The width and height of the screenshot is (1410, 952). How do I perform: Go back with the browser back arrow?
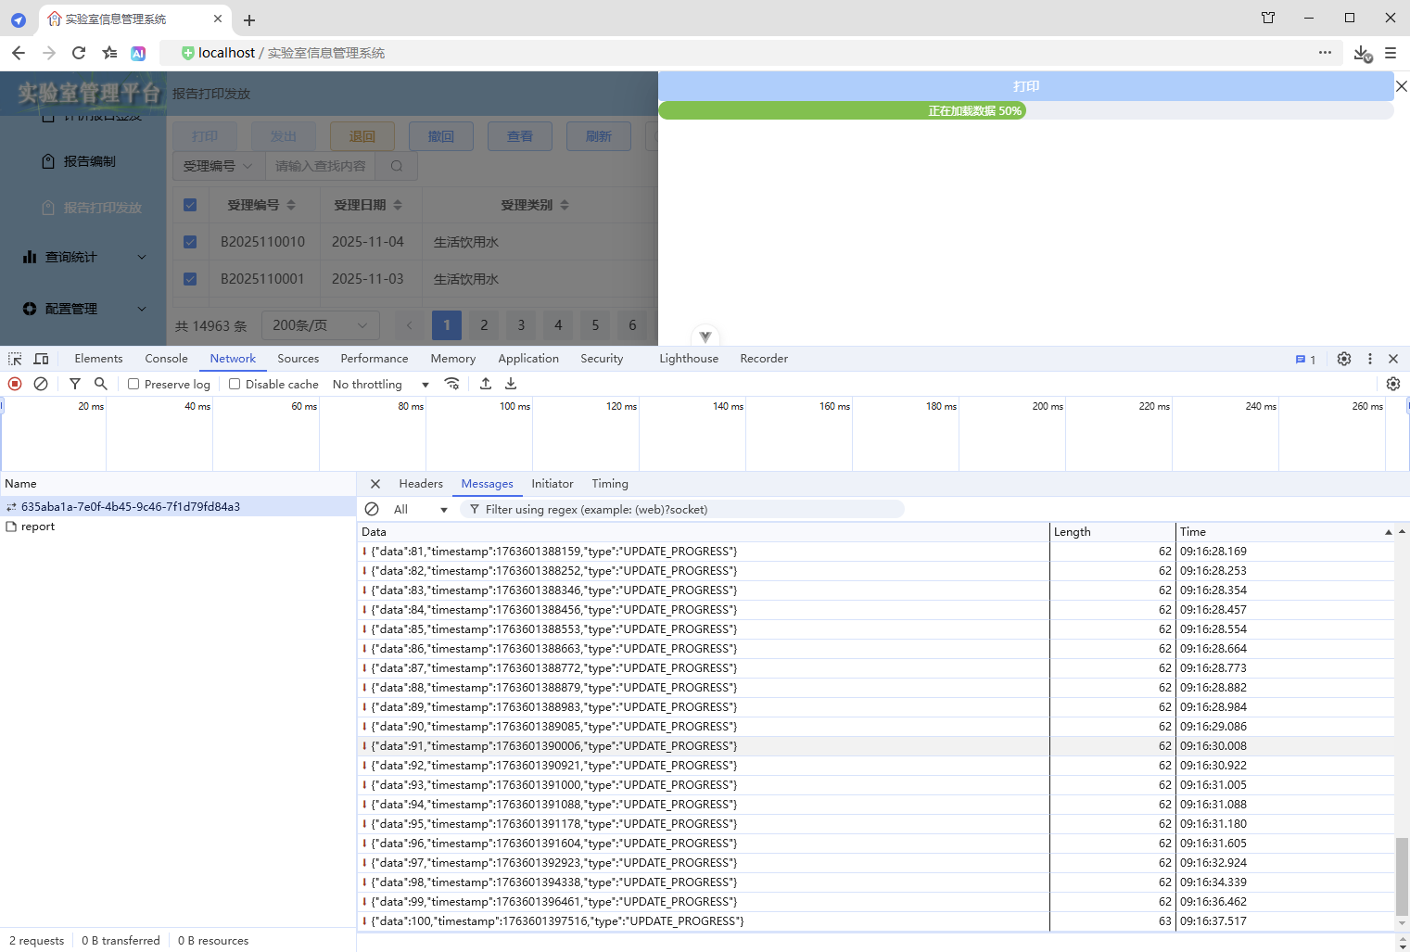pyautogui.click(x=19, y=53)
